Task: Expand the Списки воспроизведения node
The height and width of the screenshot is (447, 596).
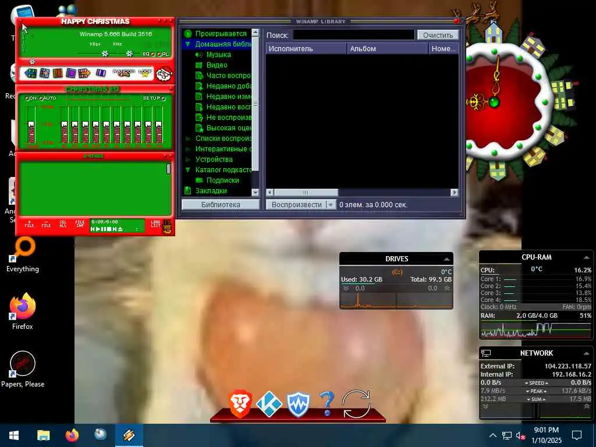Action: point(188,139)
